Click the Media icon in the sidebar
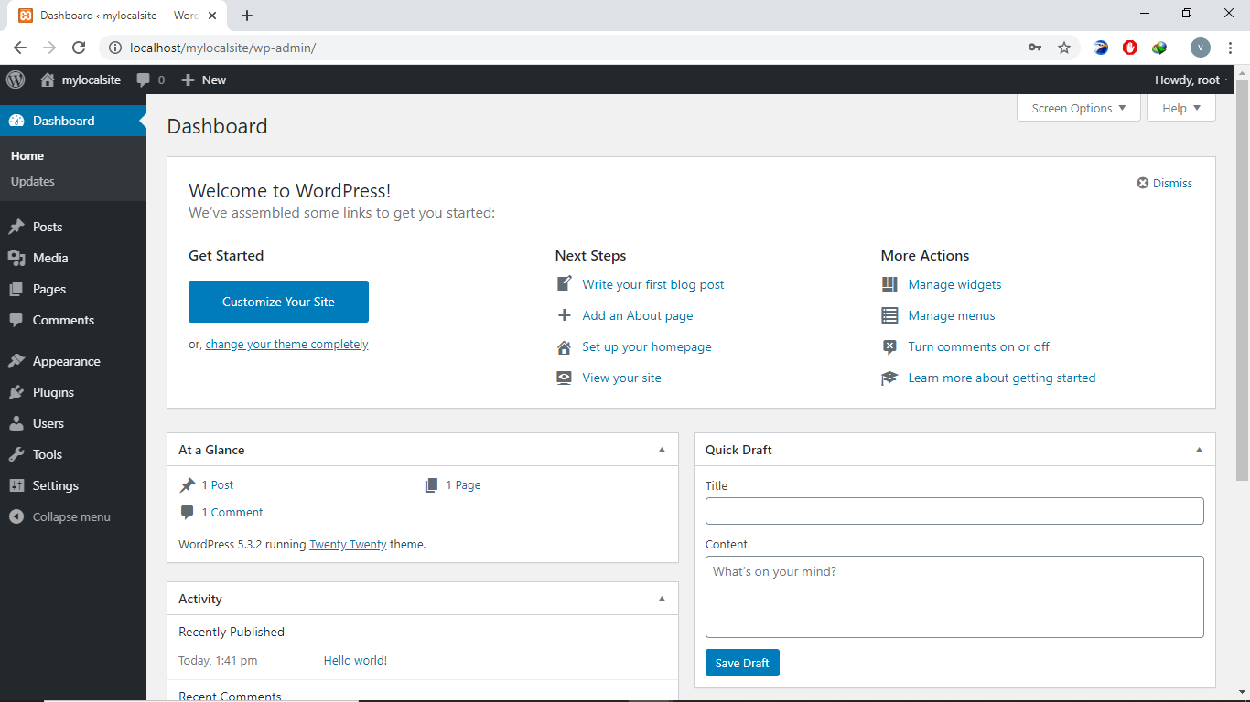1250x702 pixels. point(16,258)
